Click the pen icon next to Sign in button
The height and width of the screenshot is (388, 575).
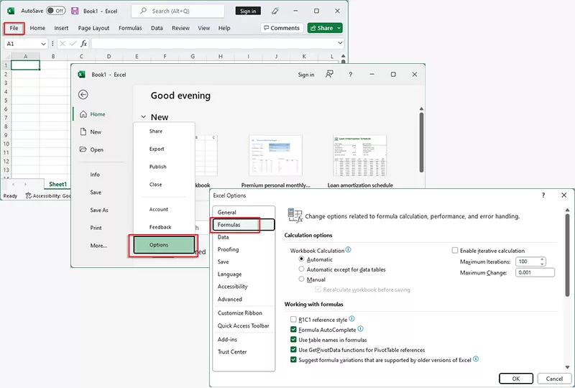275,11
